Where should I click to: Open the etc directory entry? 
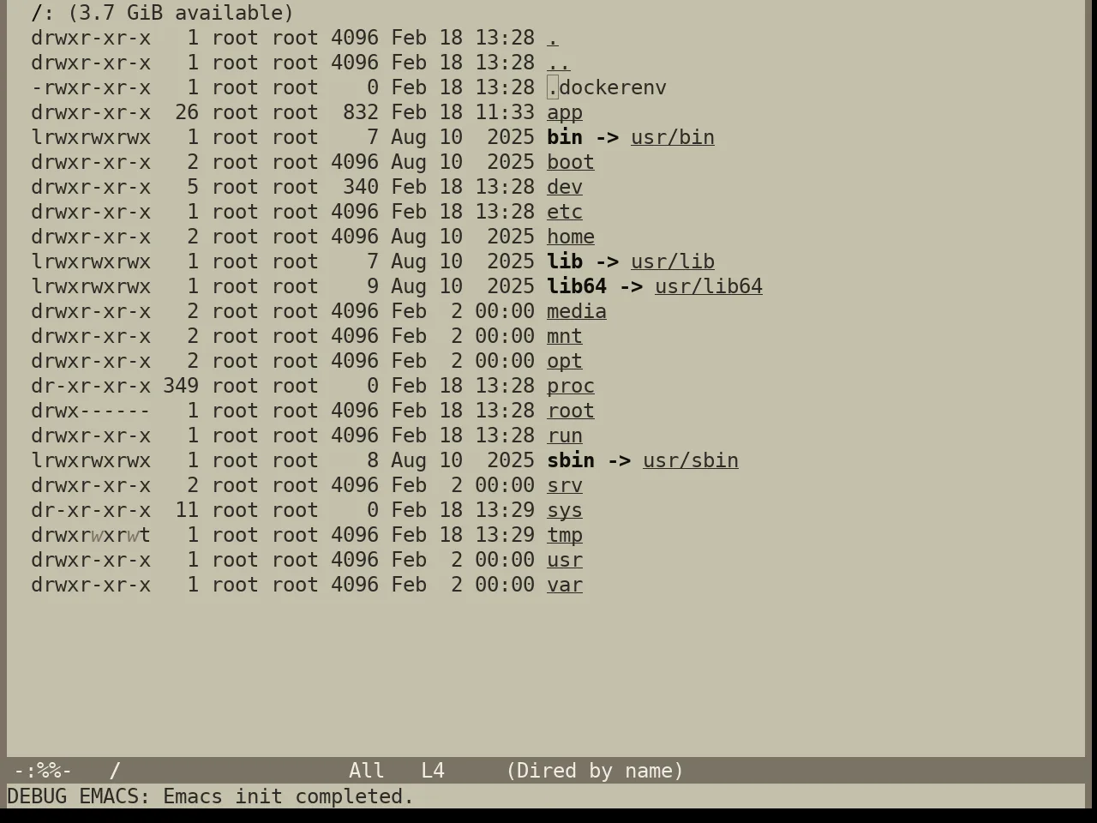click(x=565, y=212)
